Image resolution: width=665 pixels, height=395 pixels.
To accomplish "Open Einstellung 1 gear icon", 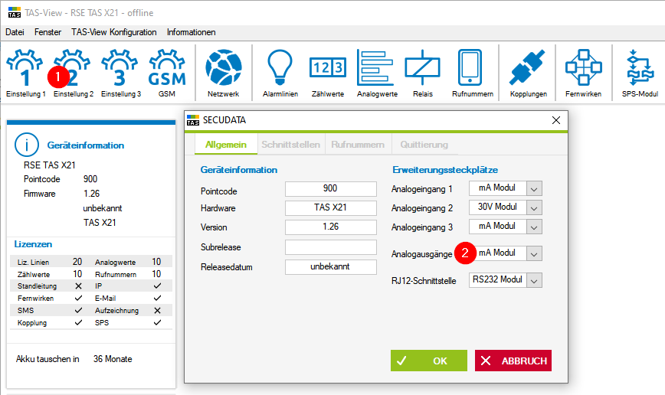I will (x=25, y=68).
